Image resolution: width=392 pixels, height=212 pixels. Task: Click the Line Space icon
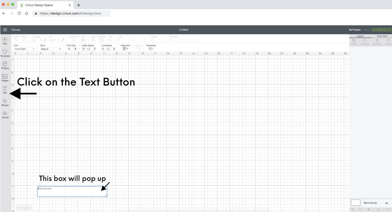(x=103, y=49)
